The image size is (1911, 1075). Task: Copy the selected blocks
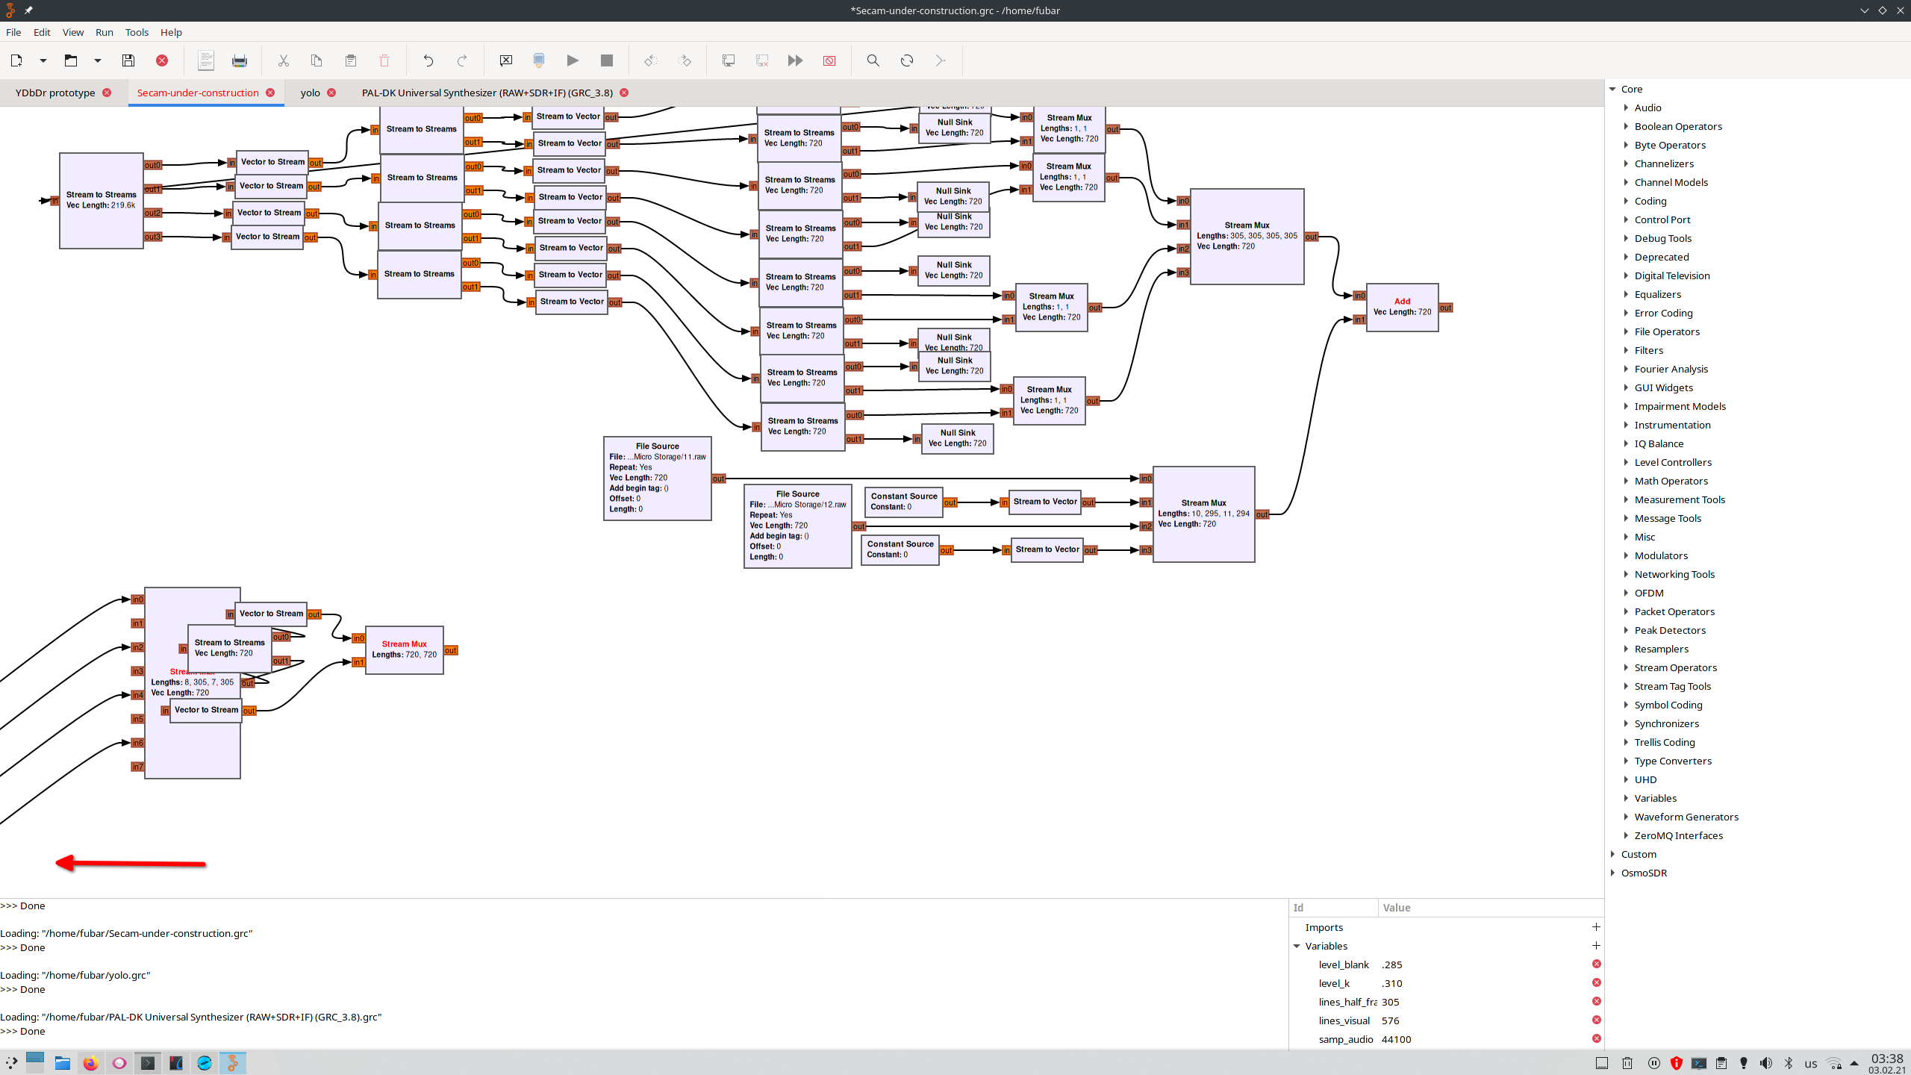tap(317, 60)
